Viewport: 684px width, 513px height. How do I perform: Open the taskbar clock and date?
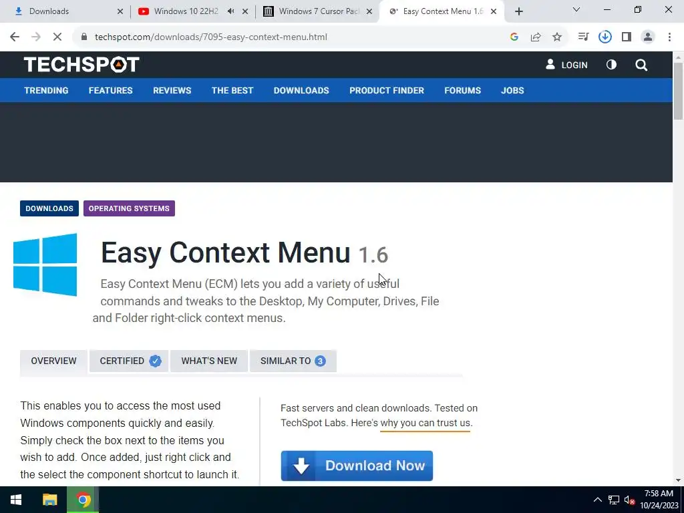point(659,500)
